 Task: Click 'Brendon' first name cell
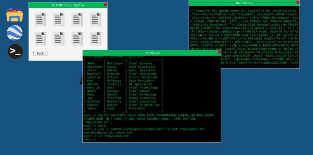tap(94, 101)
